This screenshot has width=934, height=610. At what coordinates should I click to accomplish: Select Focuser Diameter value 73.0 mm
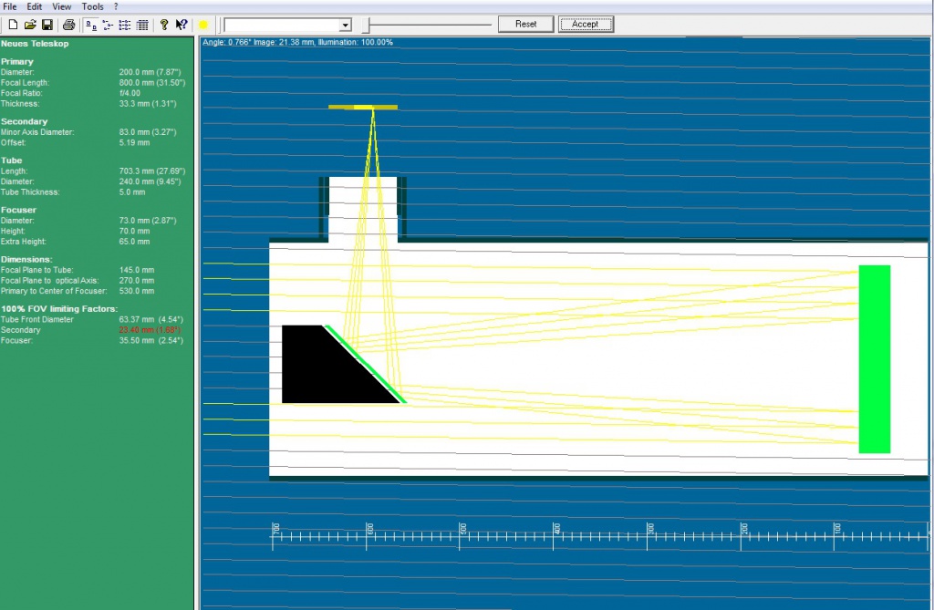pos(147,221)
